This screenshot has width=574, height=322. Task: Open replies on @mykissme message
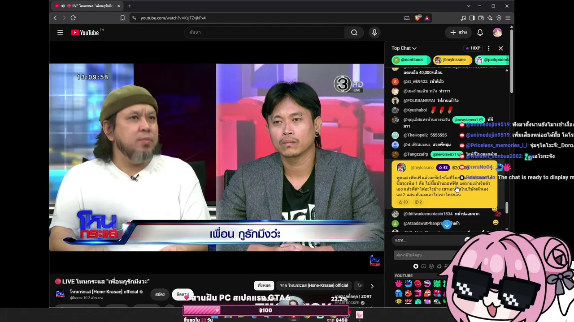[418, 202]
